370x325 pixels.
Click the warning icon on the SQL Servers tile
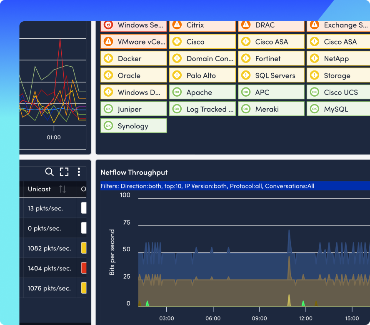click(x=246, y=75)
